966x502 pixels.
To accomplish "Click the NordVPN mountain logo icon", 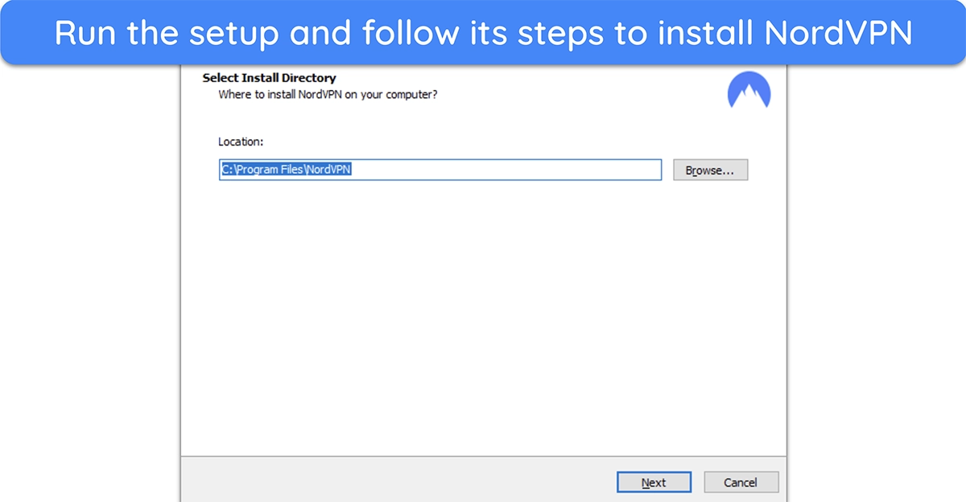I will [x=749, y=90].
